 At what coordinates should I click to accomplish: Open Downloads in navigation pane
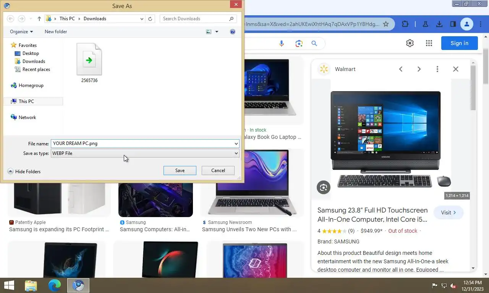point(34,61)
